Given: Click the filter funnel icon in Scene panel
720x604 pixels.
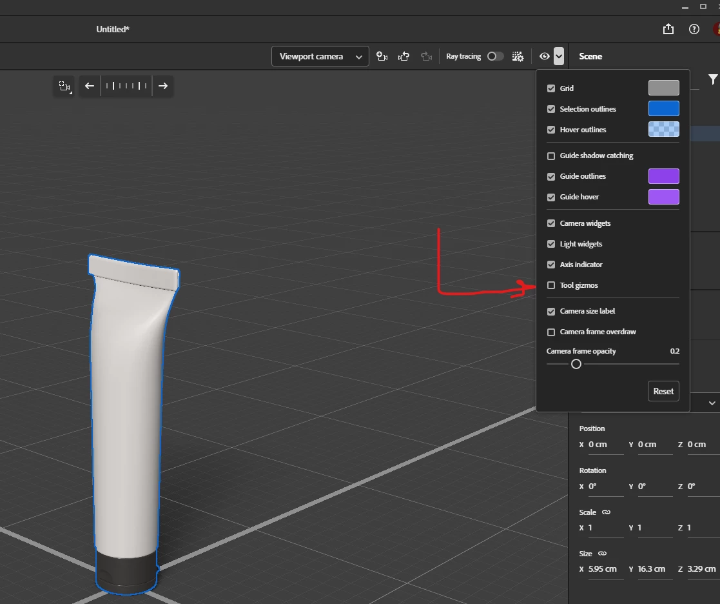Looking at the screenshot, I should [713, 79].
